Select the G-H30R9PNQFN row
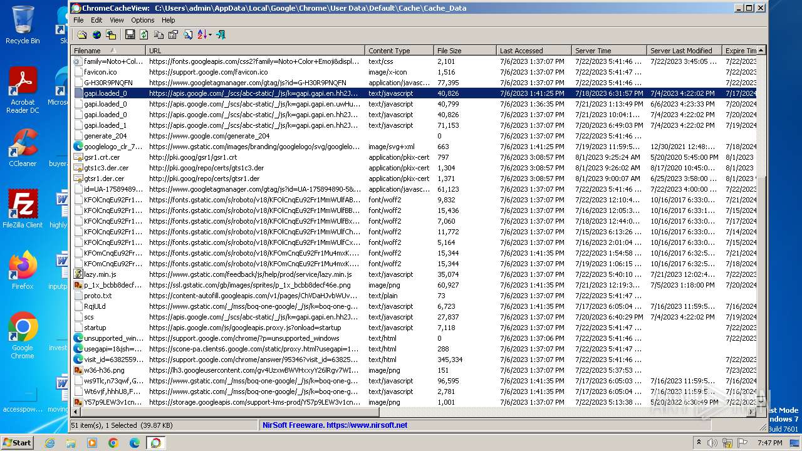802x451 pixels. (x=414, y=83)
